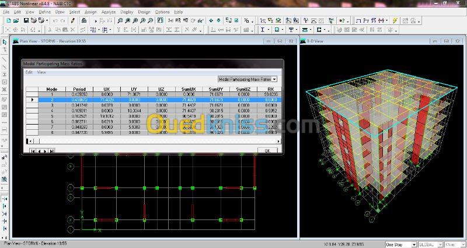This screenshot has width=467, height=248.
Task: Click the Set Building View Options checkbox icon
Action: coord(236,20)
